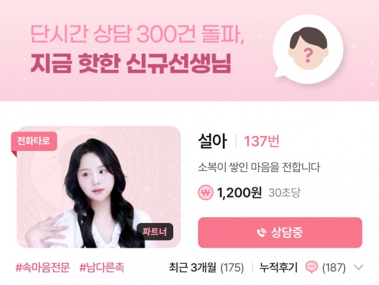This screenshot has width=379, height=285.
Task: Click the 소복이 쌓인 마음을 전합니다 tagline
Action: pos(259,167)
